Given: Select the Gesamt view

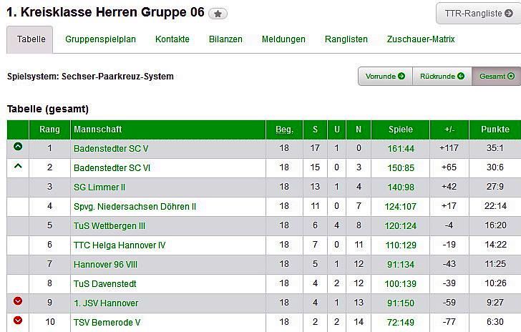Looking at the screenshot, I should (497, 76).
